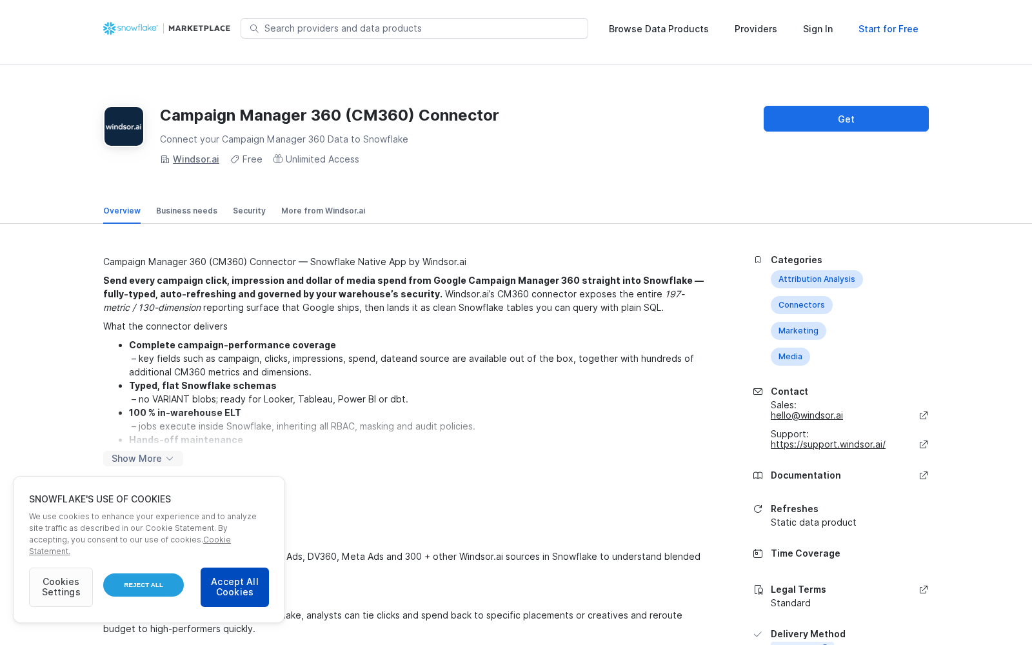Click the gift icon beside Unlimited Access
The width and height of the screenshot is (1032, 645).
tap(278, 159)
